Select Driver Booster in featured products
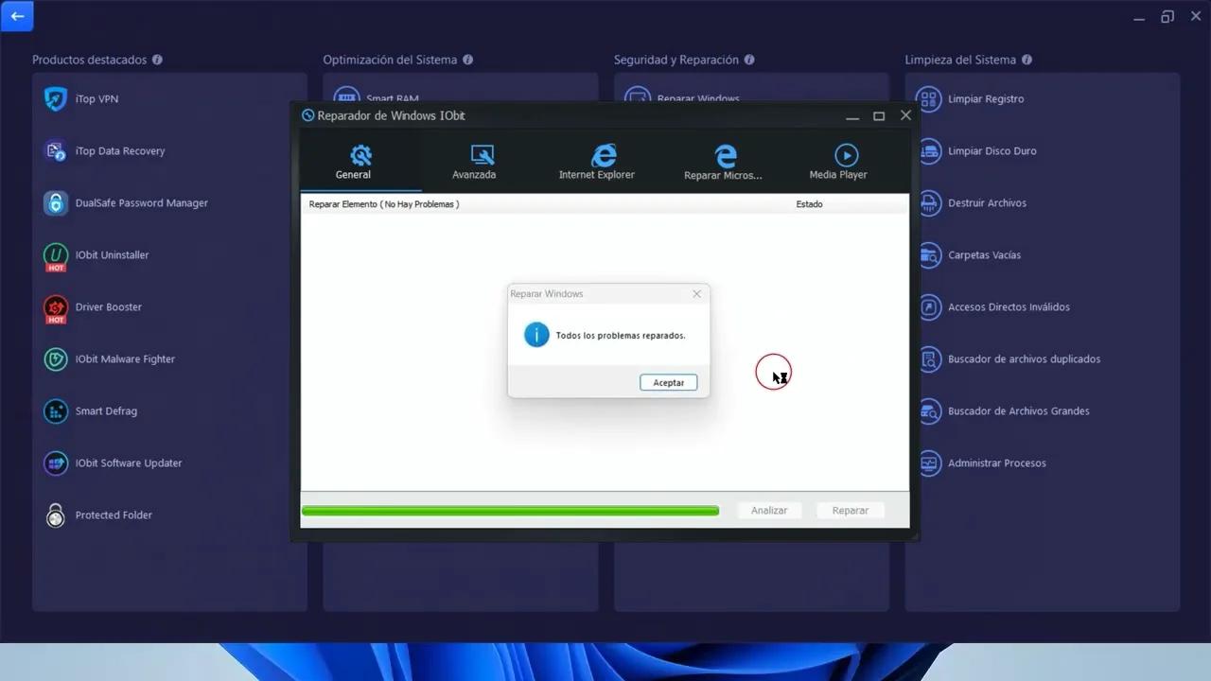Screen dimensions: 1211x681 pyautogui.click(x=107, y=306)
